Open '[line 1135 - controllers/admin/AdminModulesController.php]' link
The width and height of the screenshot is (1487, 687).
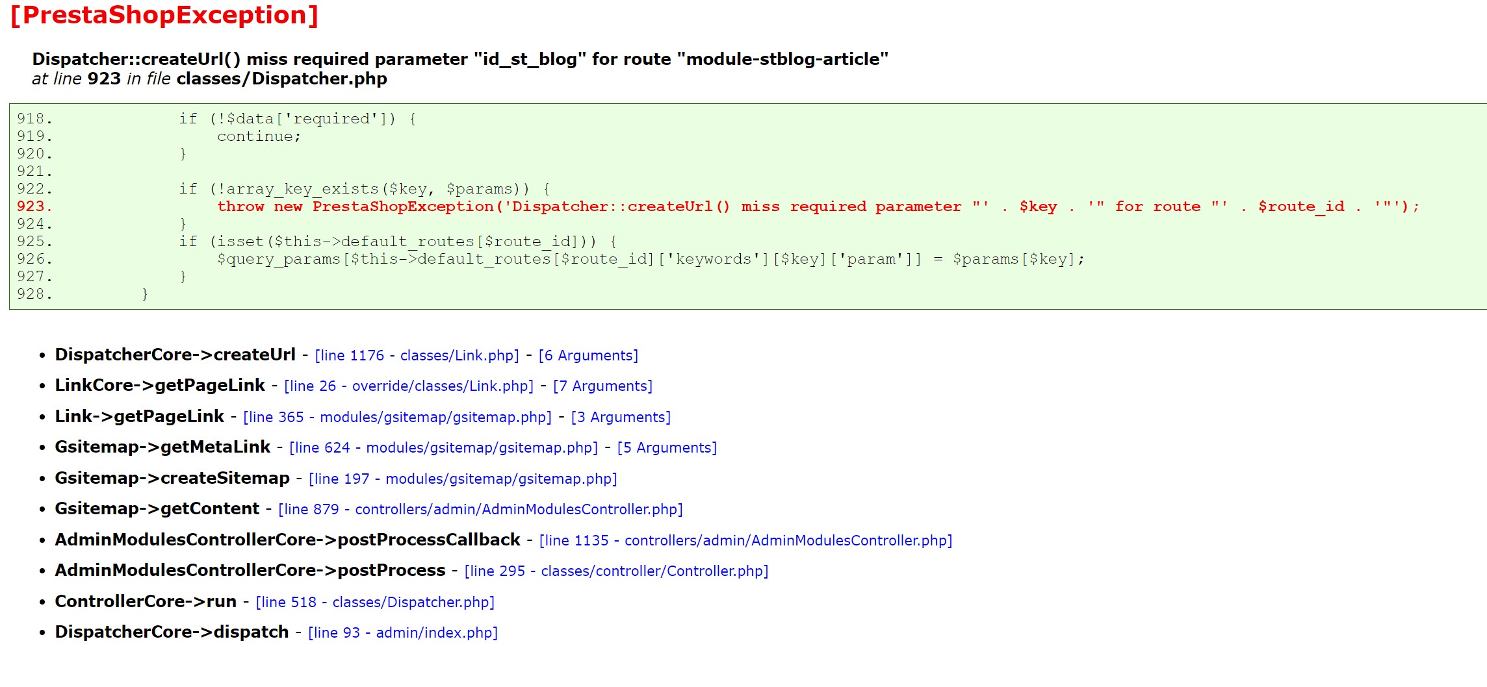[x=745, y=540]
